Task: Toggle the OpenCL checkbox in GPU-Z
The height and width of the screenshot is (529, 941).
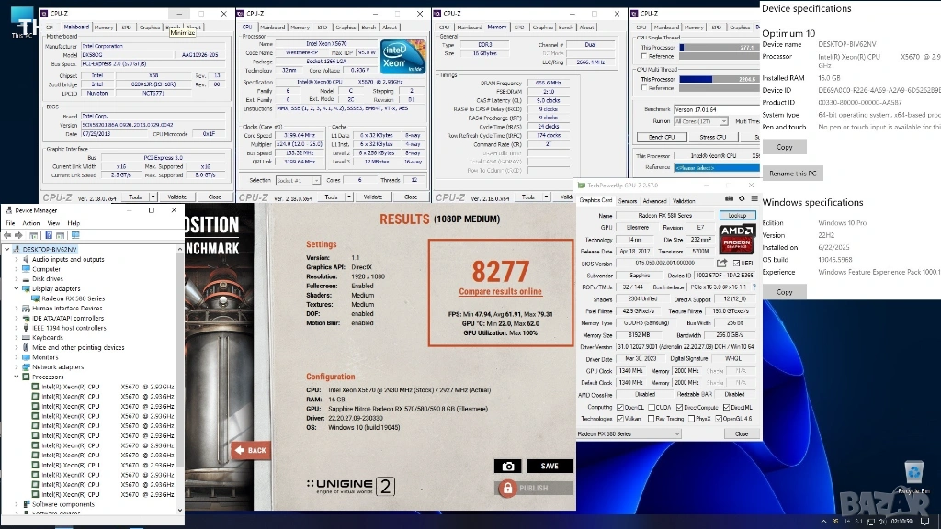Action: (620, 407)
